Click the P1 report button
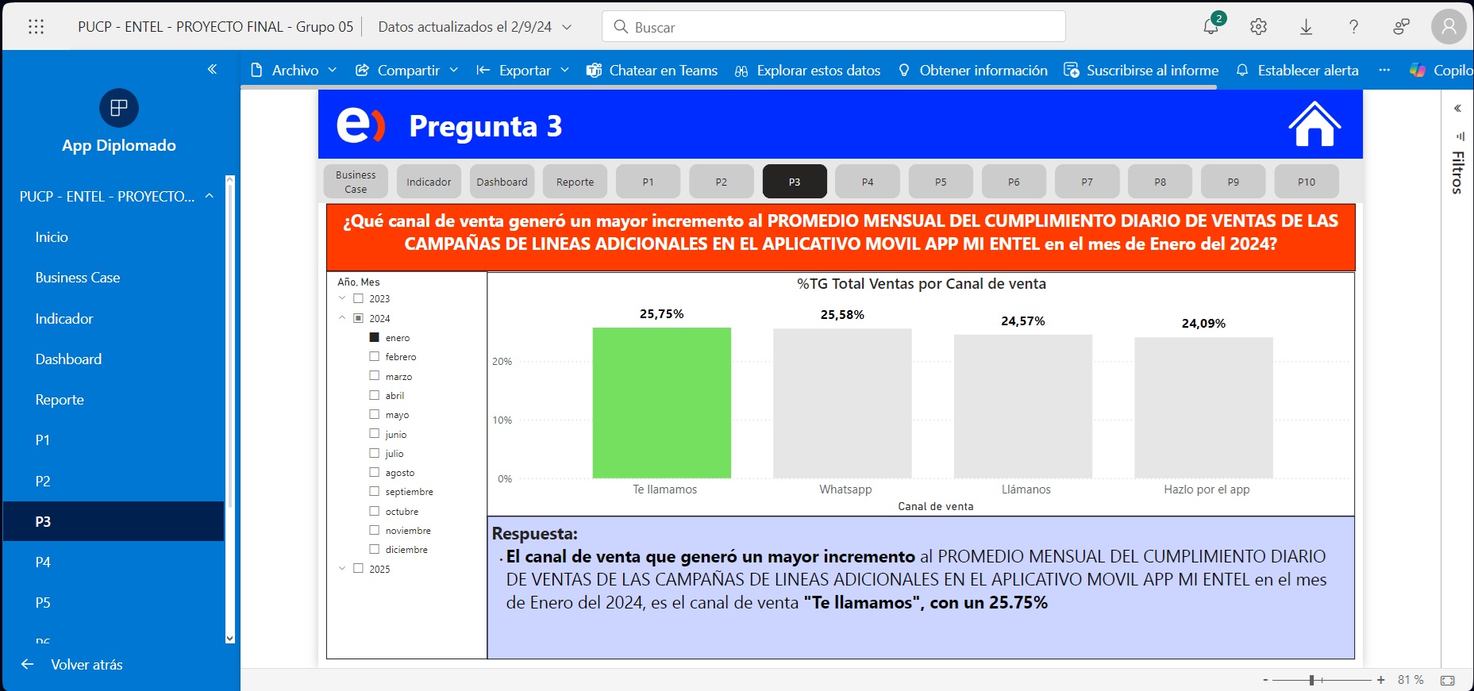Screen dimensions: 1474x691 coord(648,182)
